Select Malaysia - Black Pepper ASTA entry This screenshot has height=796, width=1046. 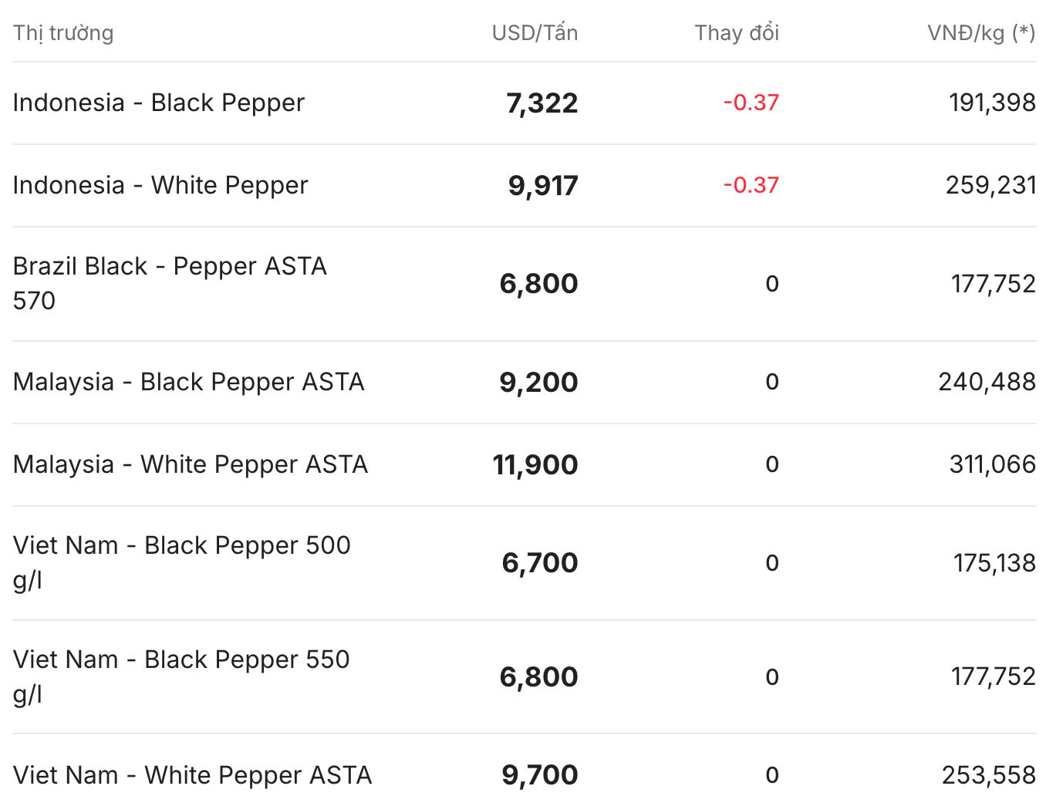point(189,382)
